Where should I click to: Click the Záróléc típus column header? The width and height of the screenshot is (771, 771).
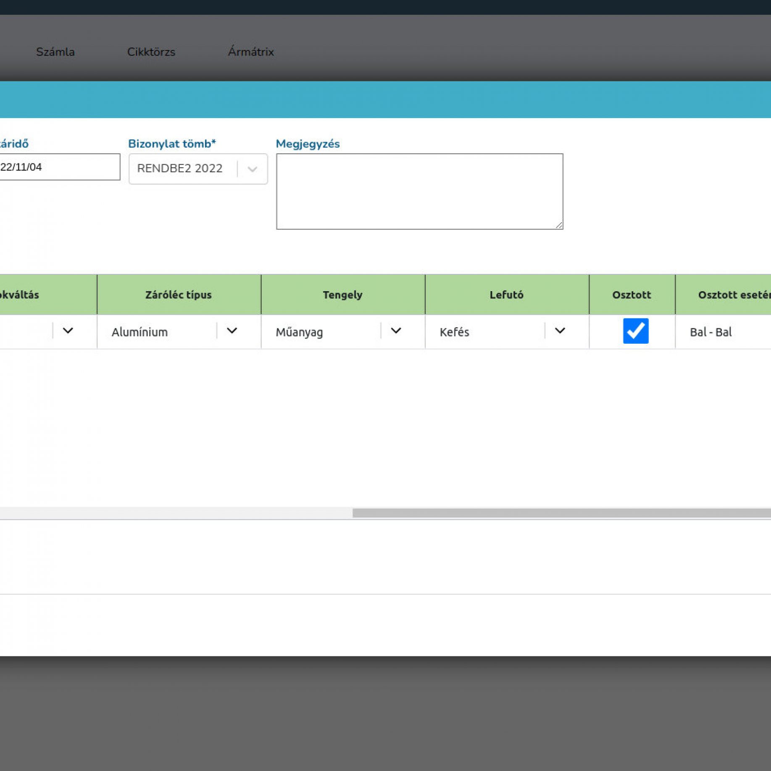click(x=179, y=295)
